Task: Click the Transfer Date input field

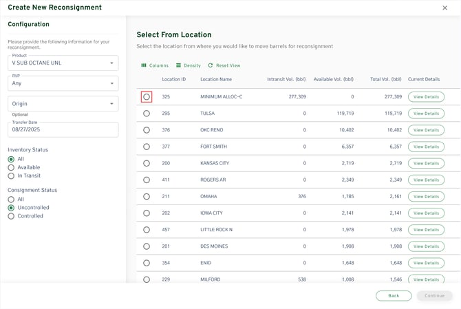Action: (x=63, y=130)
